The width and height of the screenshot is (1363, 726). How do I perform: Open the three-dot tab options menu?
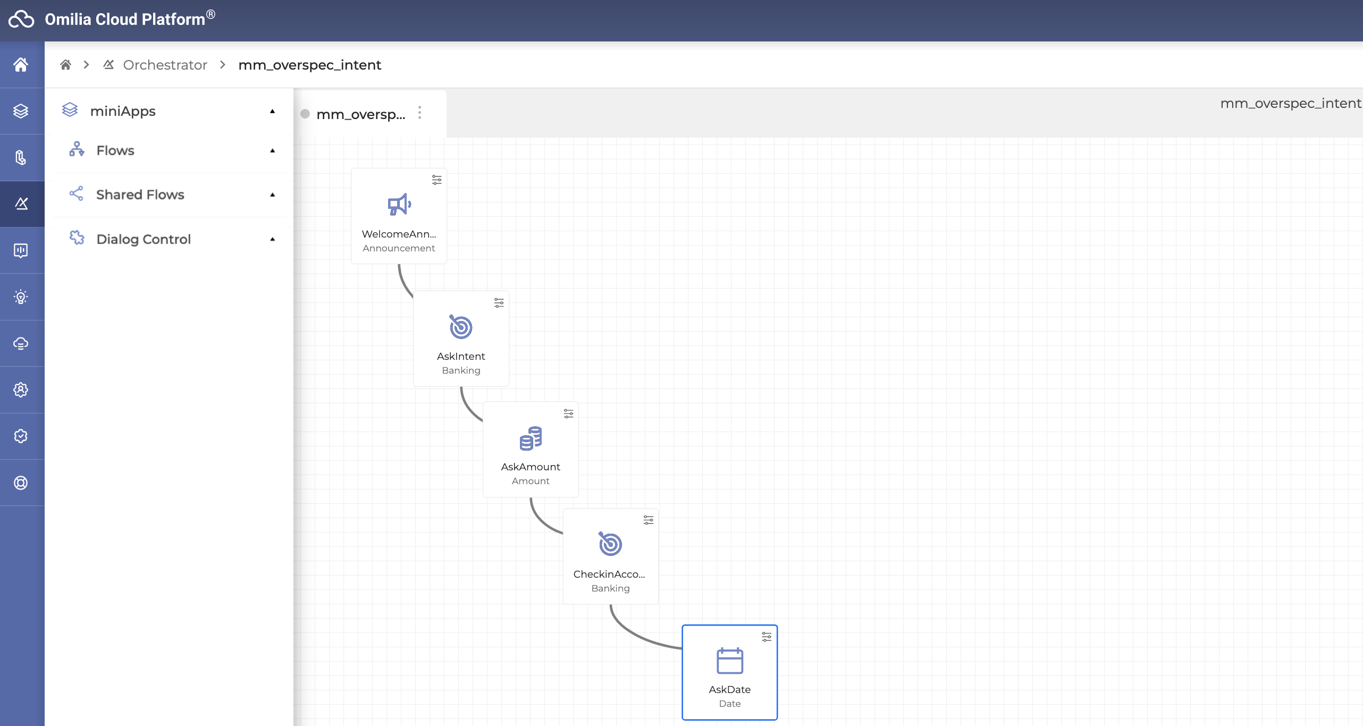pos(419,113)
